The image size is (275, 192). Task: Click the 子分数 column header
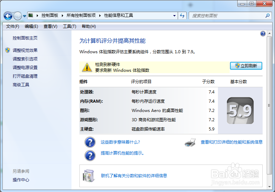(208, 82)
